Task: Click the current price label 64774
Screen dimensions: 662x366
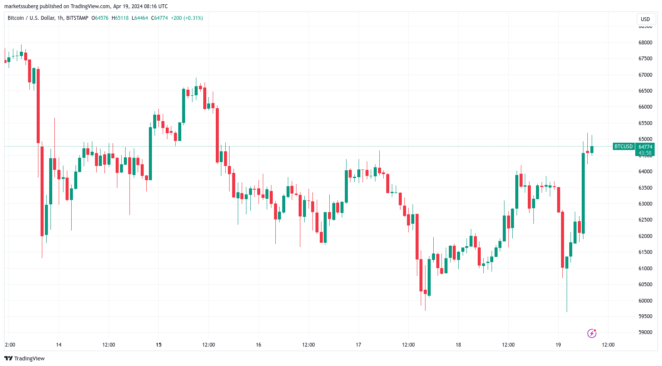Action: 645,147
